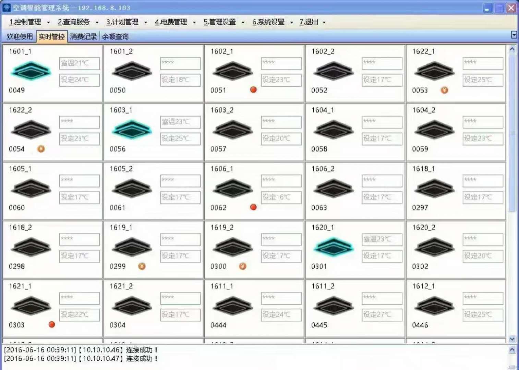Click orange fee coin on unit 0053
Image resolution: width=519 pixels, height=370 pixels.
444,90
